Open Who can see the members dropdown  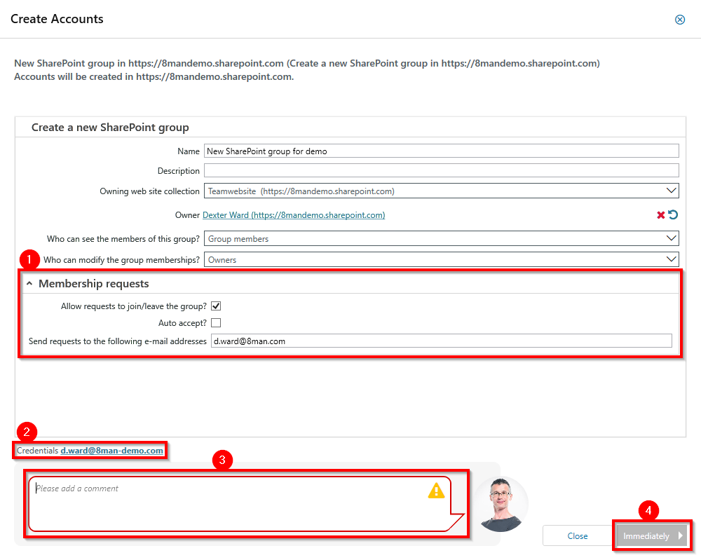pos(671,239)
